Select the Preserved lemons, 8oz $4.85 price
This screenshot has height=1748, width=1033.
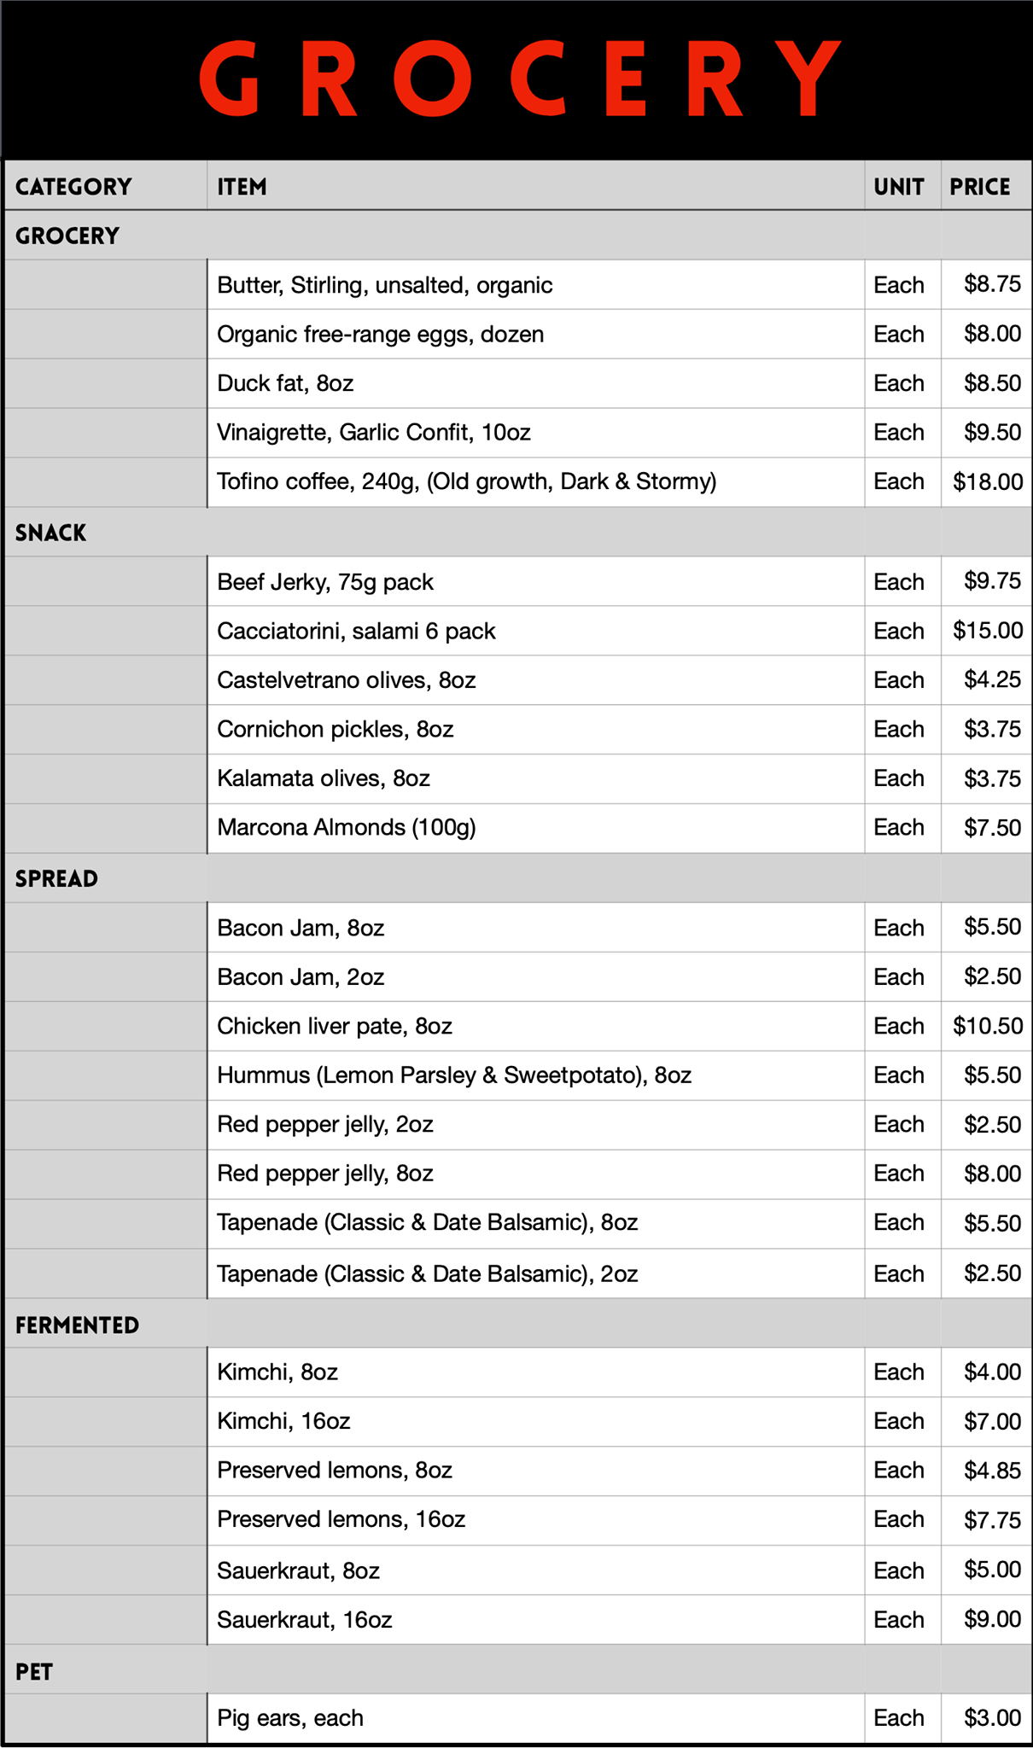click(992, 1471)
